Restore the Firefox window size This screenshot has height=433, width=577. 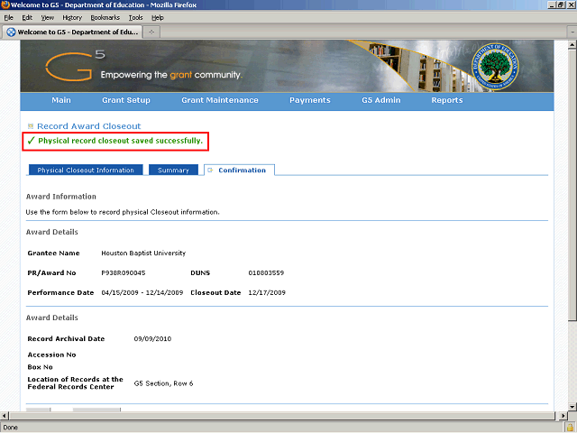pyautogui.click(x=561, y=5)
